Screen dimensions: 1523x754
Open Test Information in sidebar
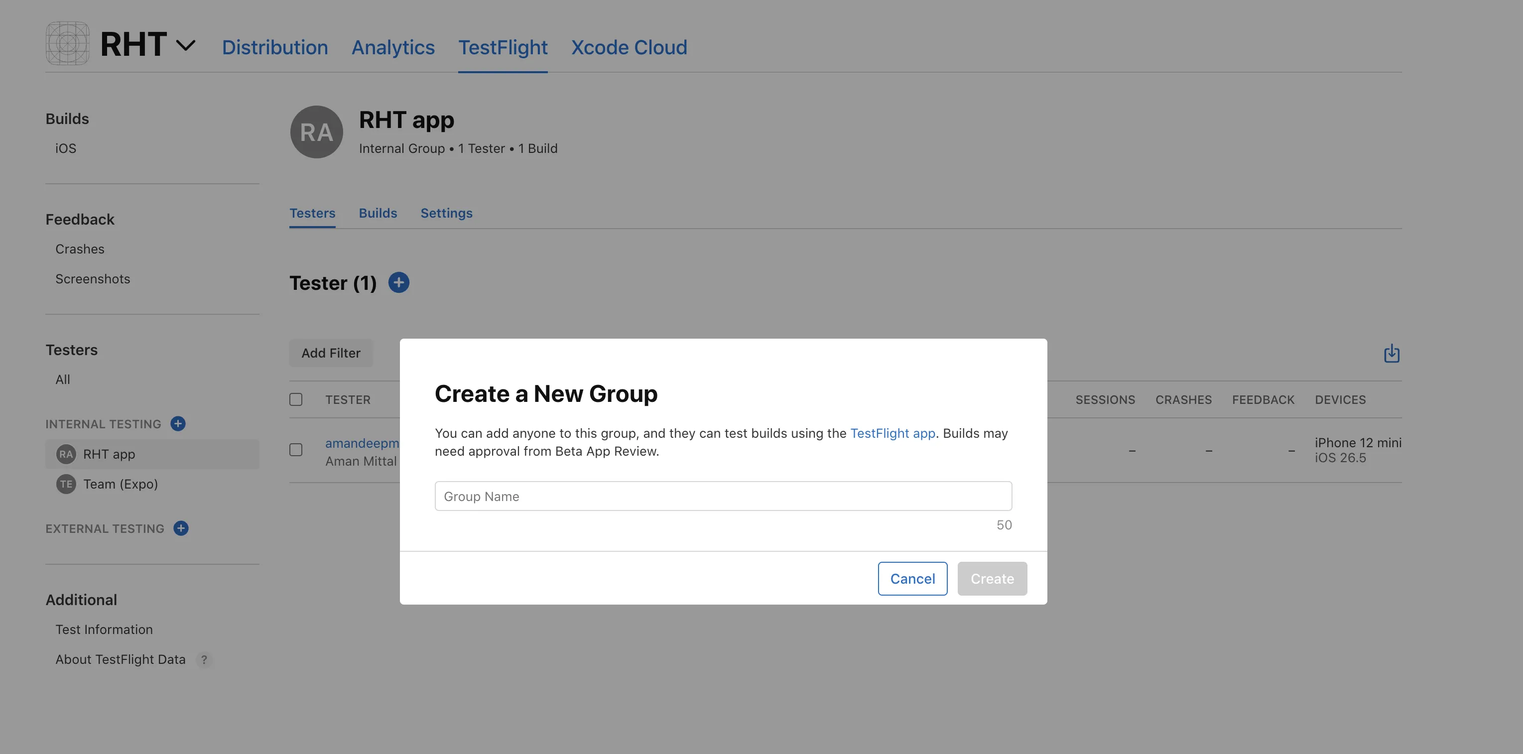click(104, 630)
